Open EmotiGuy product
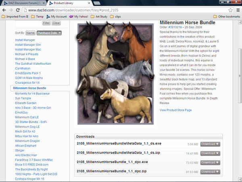Screen dimensions: 242x182 [x=21, y=112]
